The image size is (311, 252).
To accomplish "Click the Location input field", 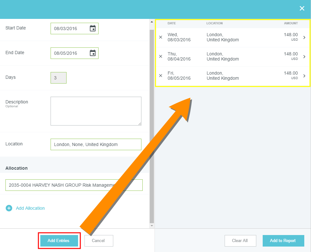I will point(96,144).
